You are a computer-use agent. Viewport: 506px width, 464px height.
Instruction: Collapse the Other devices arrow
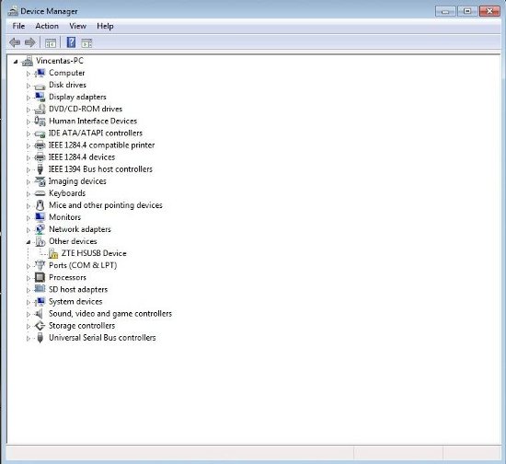click(x=29, y=242)
